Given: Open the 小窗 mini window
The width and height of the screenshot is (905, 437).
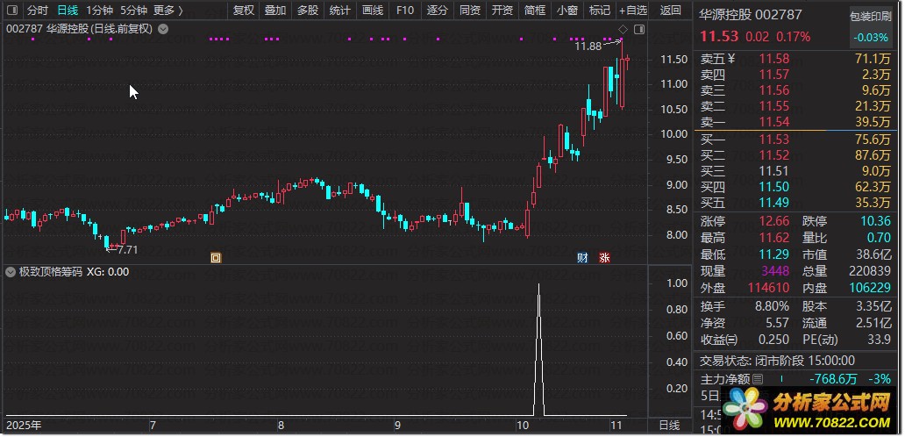Looking at the screenshot, I should [567, 11].
